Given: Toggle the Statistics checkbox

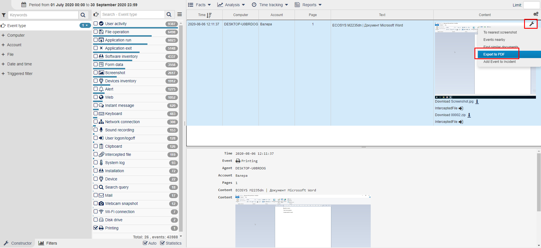Looking at the screenshot, I should [162, 243].
